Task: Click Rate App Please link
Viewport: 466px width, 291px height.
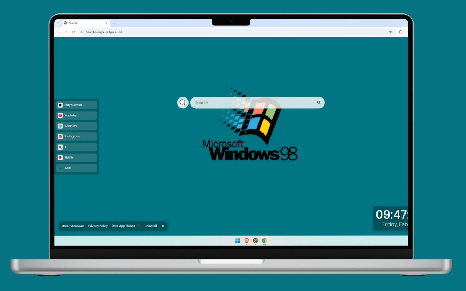Action: click(x=126, y=226)
